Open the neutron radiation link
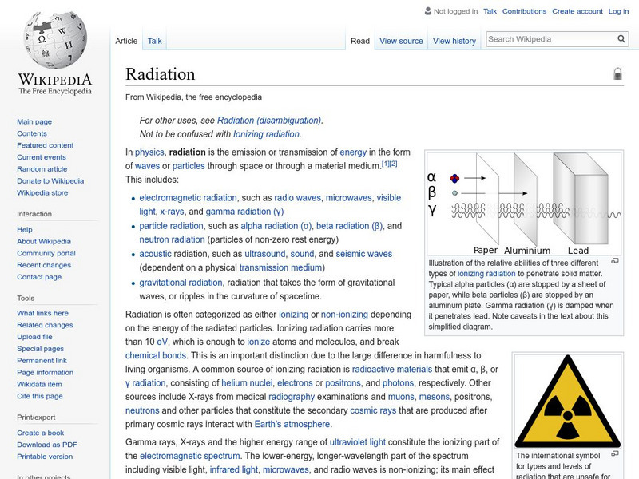Screen dimensions: 639x479 point(172,239)
